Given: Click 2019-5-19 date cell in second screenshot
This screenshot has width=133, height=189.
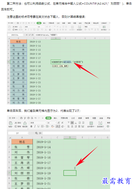Looking at the screenshot, I should point(42,173).
